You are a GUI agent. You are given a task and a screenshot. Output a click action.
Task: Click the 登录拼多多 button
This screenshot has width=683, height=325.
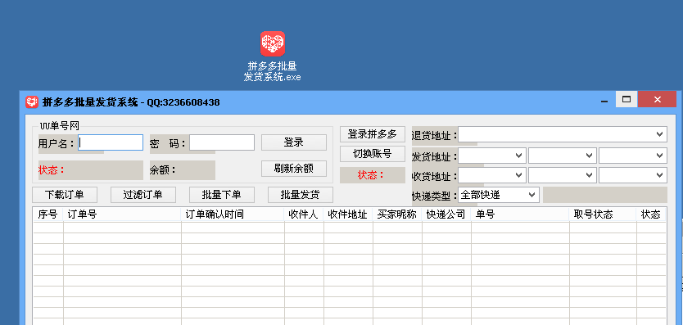(373, 134)
